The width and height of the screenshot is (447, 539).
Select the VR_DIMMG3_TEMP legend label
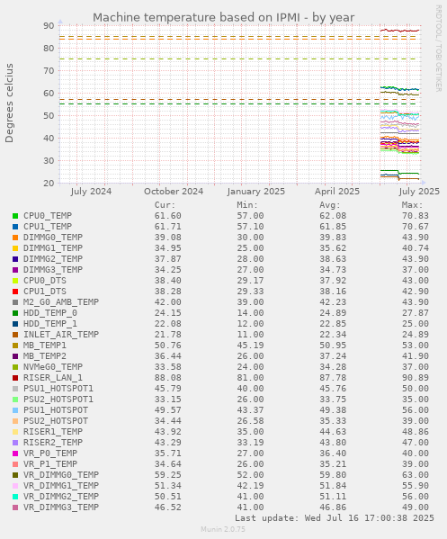[x=61, y=508]
